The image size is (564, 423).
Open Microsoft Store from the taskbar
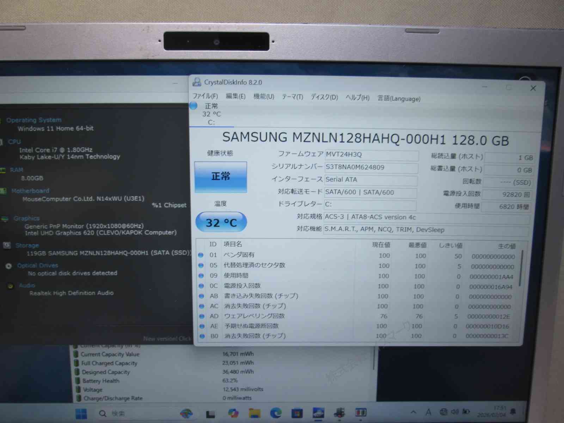pyautogui.click(x=297, y=413)
